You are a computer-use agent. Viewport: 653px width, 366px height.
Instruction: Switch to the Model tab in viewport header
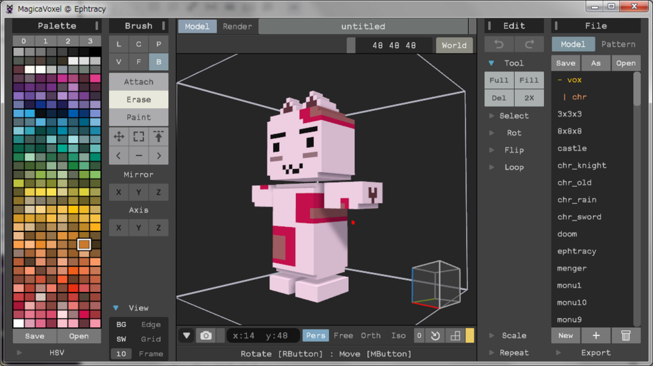point(197,26)
